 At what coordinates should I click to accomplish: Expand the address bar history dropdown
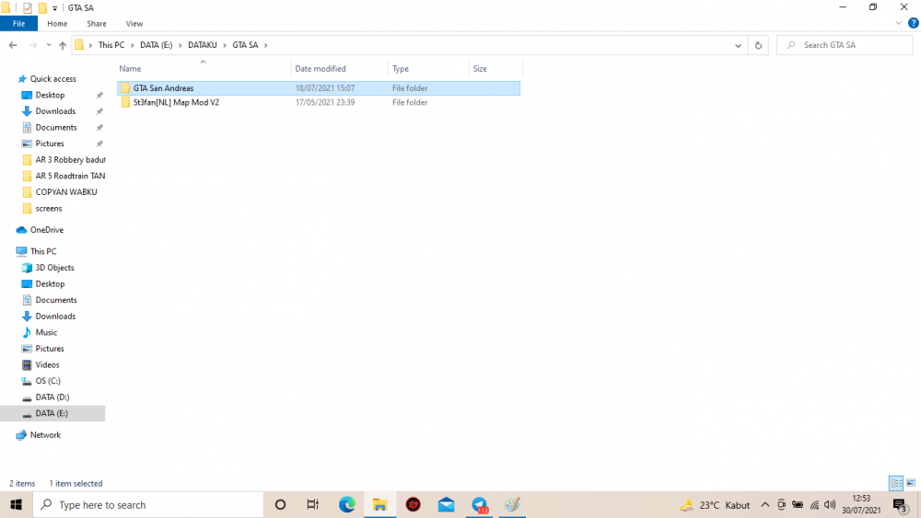coord(738,45)
